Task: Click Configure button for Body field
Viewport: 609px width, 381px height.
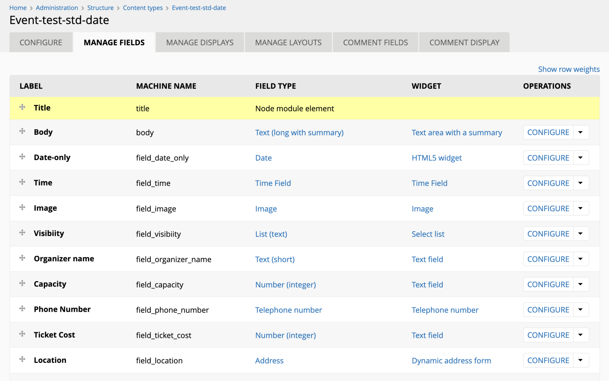Action: pyautogui.click(x=548, y=132)
